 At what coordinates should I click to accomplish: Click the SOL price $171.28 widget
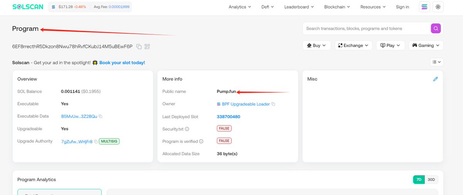coord(68,7)
